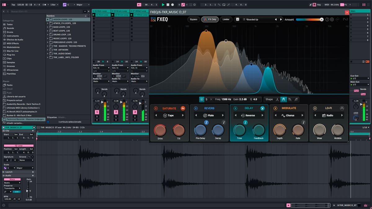Launch the 21 Kick Loop clip
372x209 pixels.
click(94, 15)
